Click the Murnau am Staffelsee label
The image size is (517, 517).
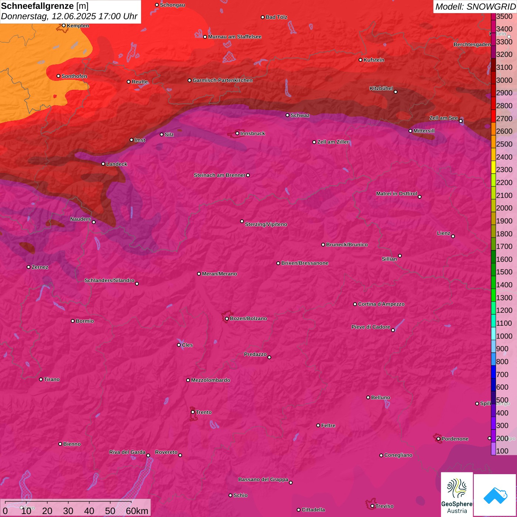(x=234, y=37)
